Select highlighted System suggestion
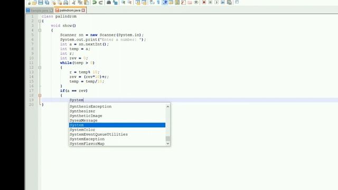Viewport: 338px width, 190px height. (x=117, y=125)
